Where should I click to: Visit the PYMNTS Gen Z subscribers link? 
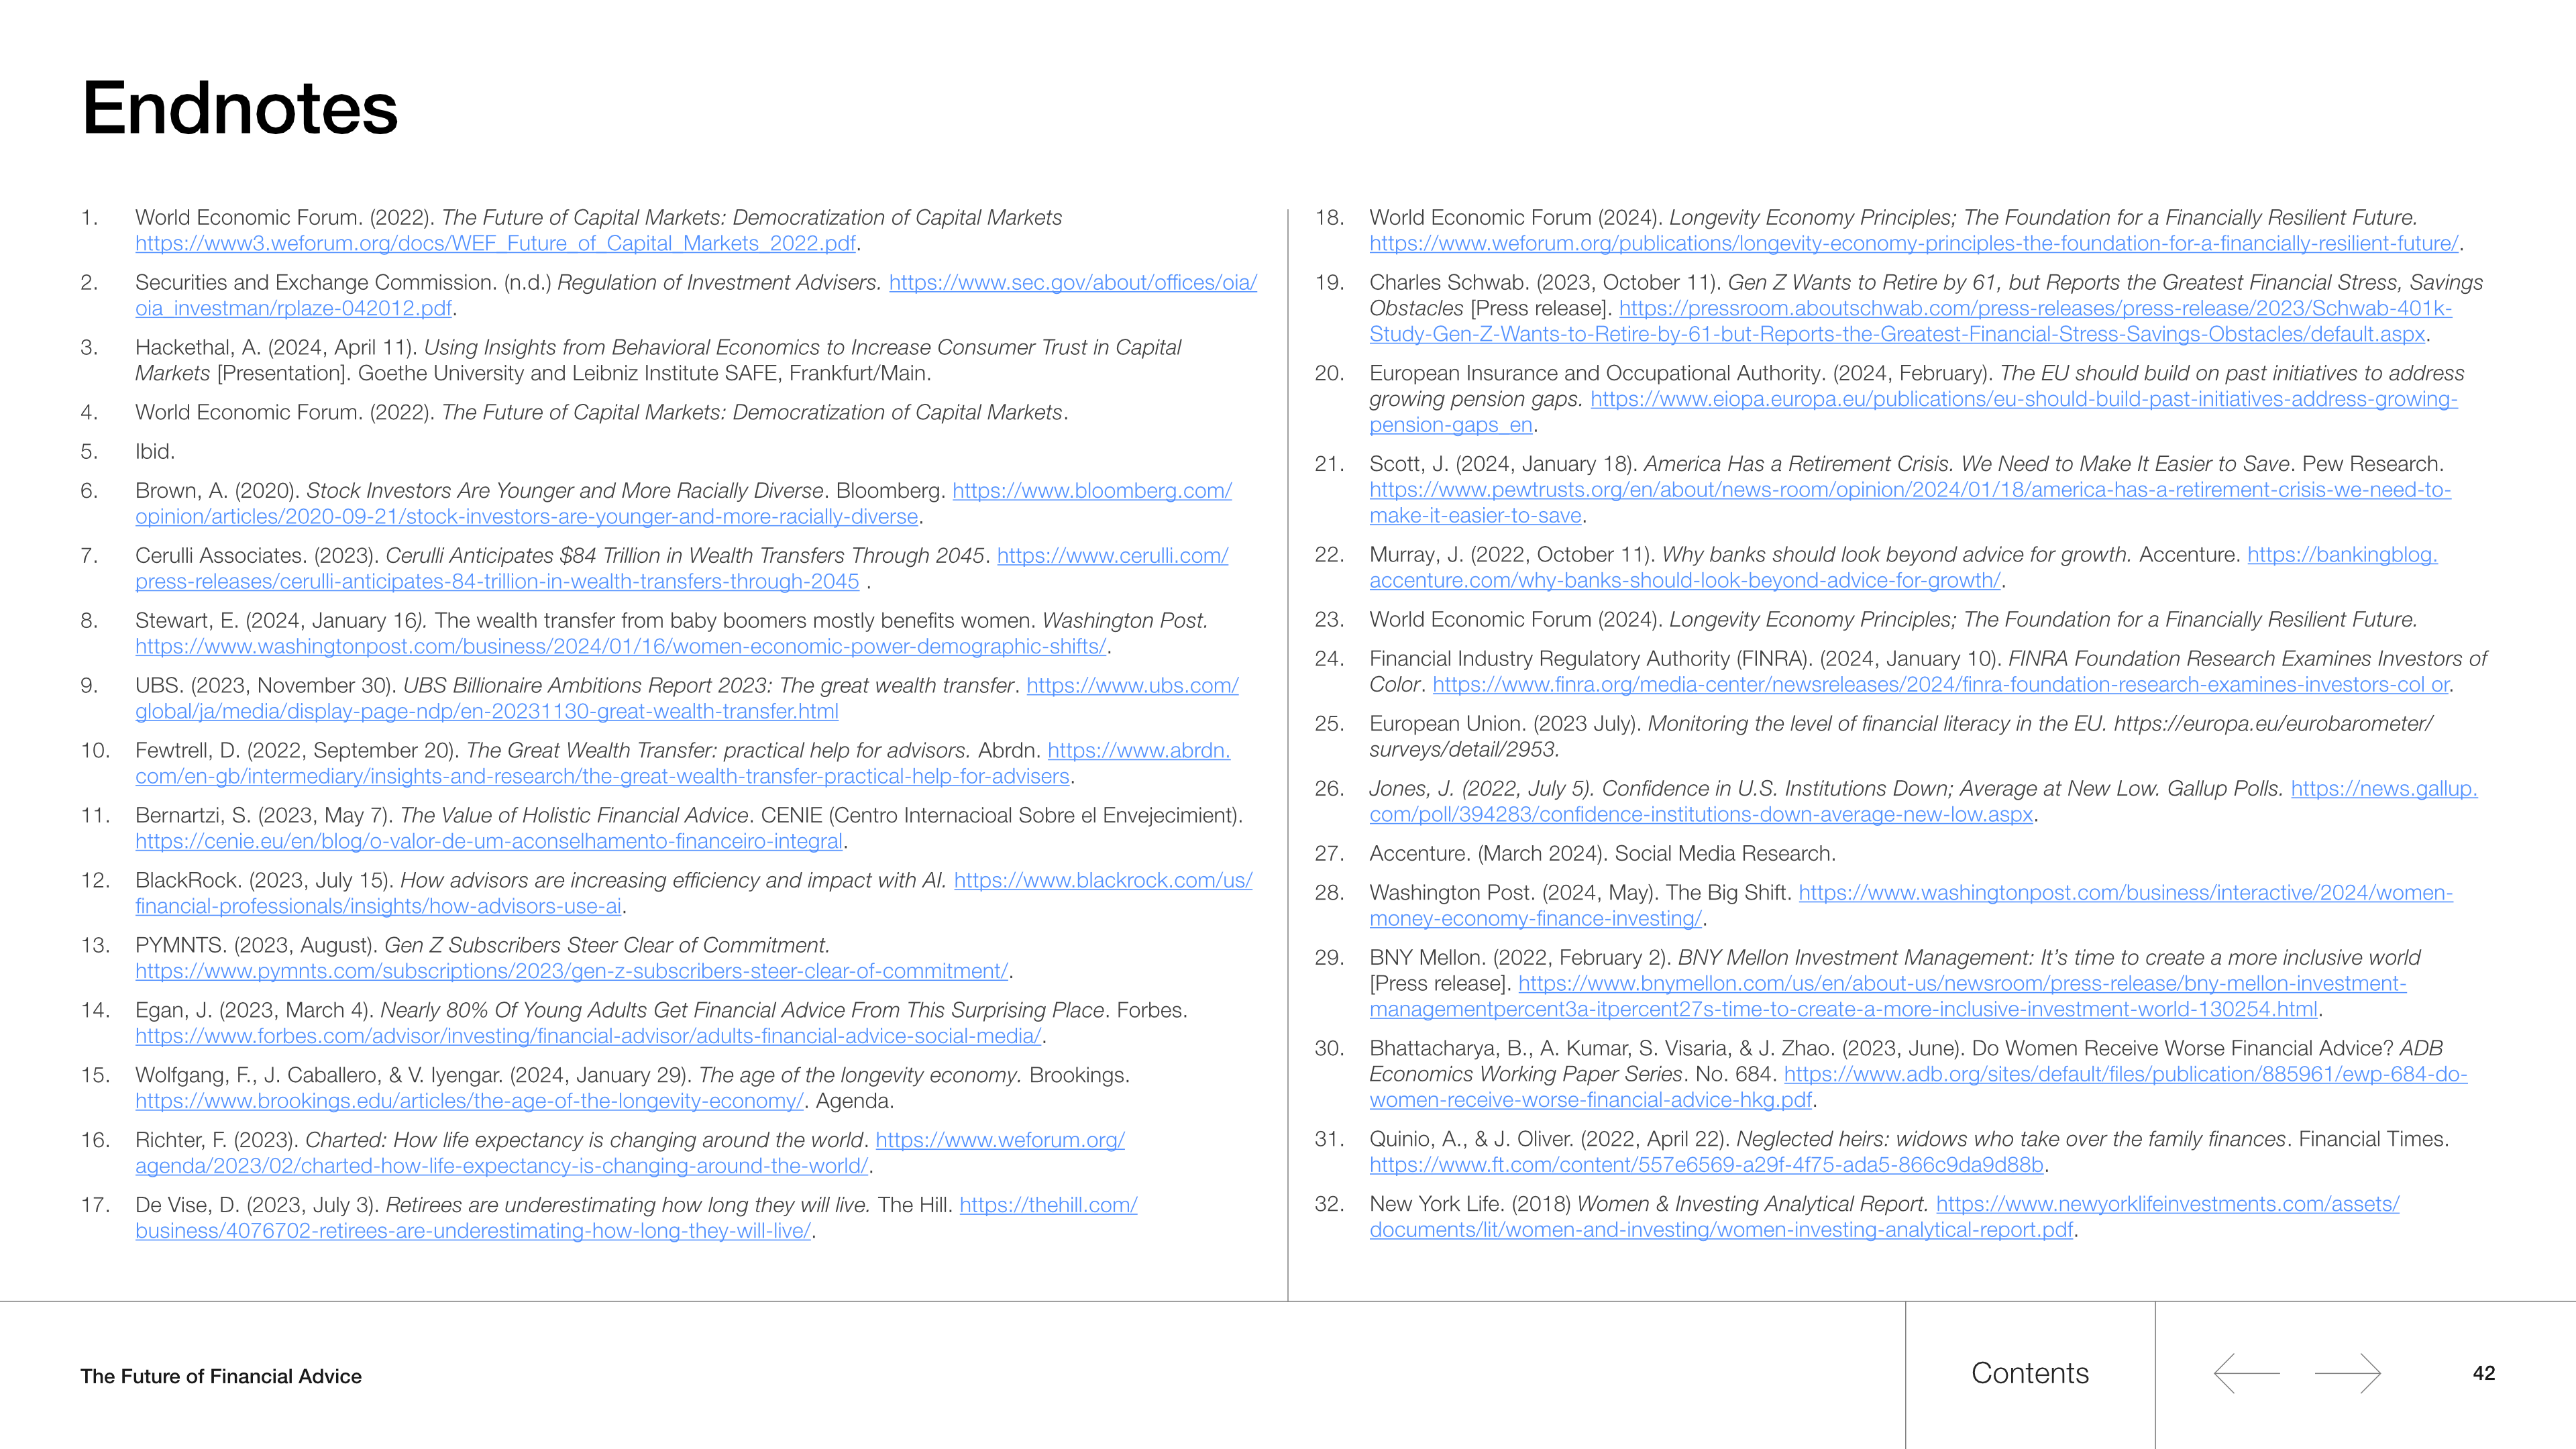[571, 972]
